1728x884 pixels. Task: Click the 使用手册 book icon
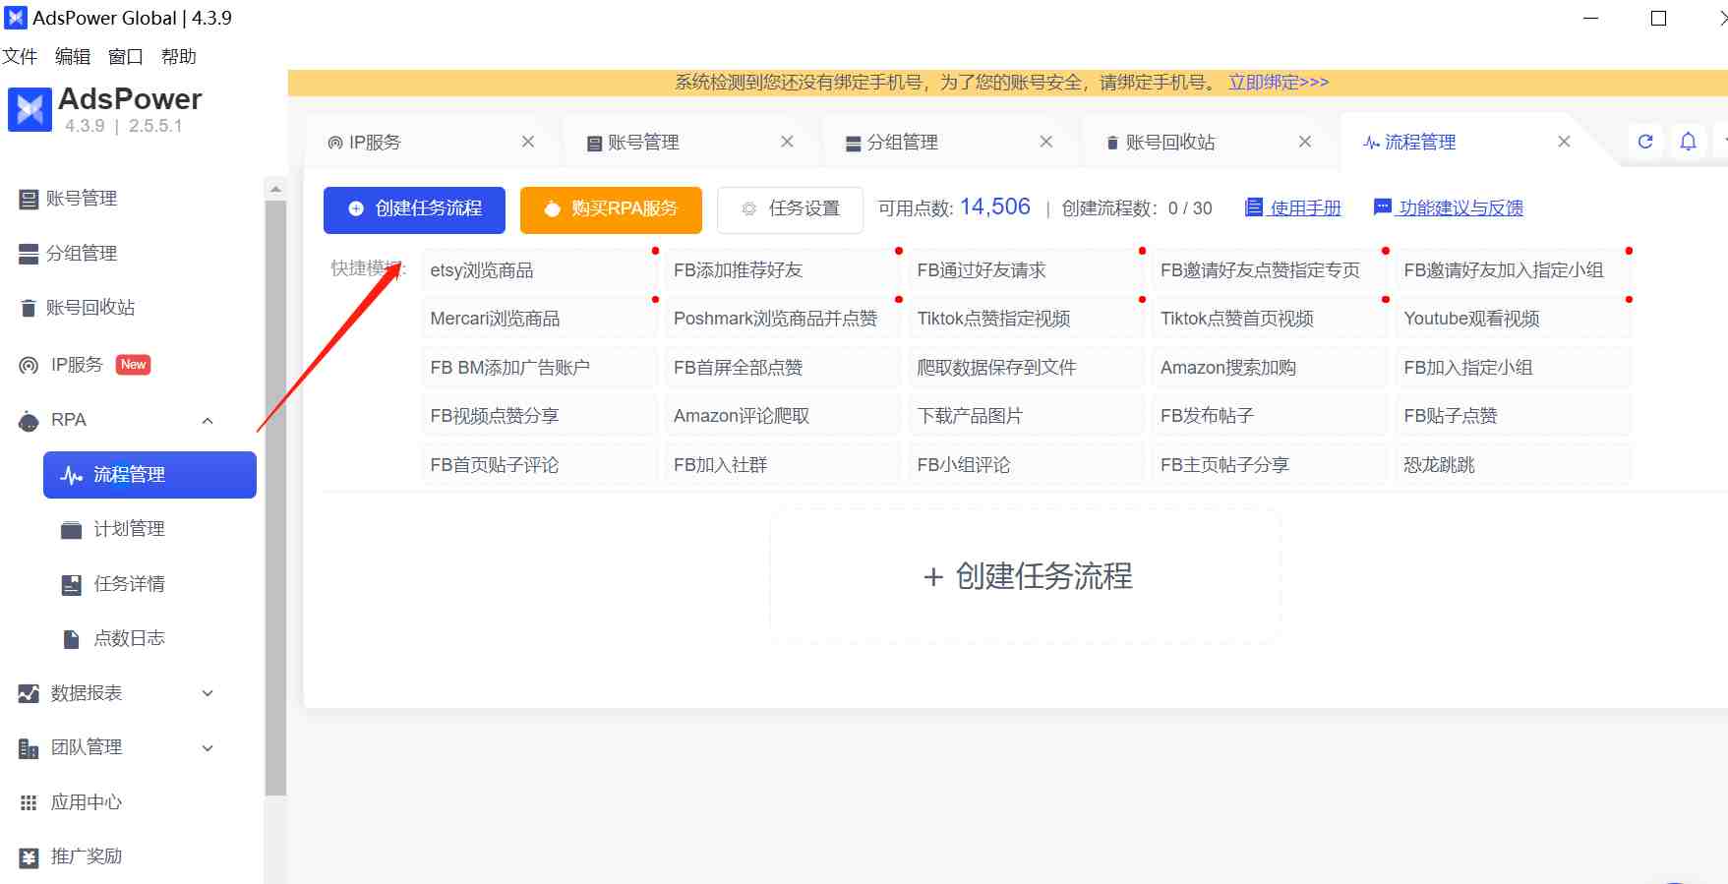[1254, 207]
